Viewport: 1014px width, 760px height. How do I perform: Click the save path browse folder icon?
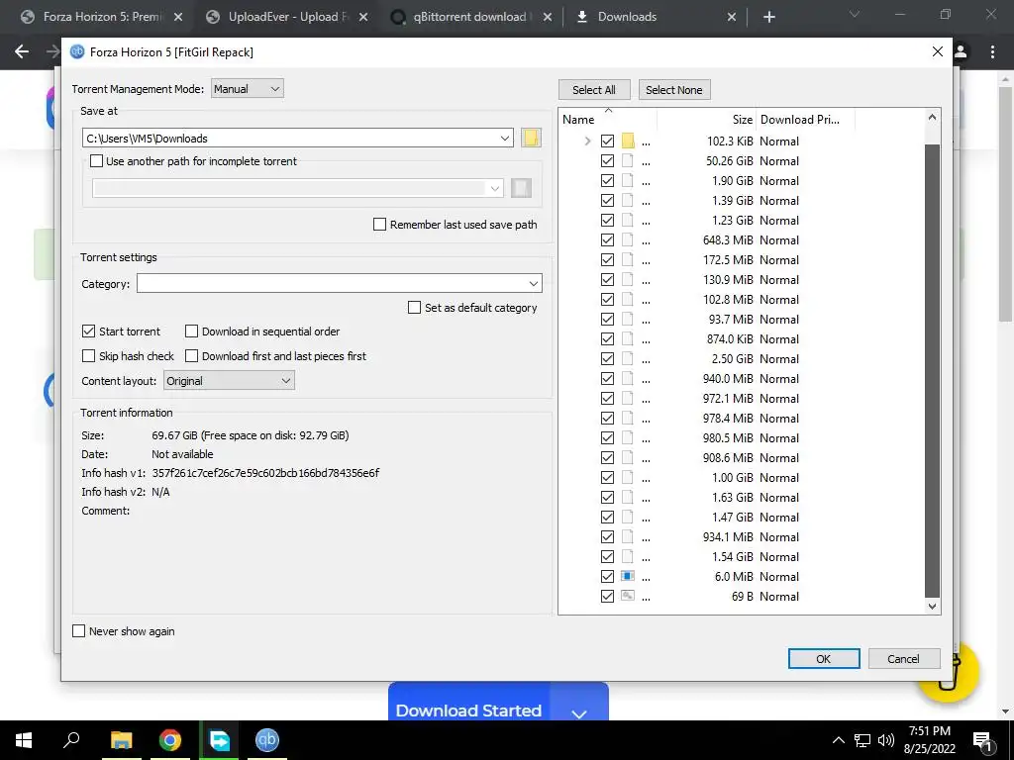tap(531, 138)
